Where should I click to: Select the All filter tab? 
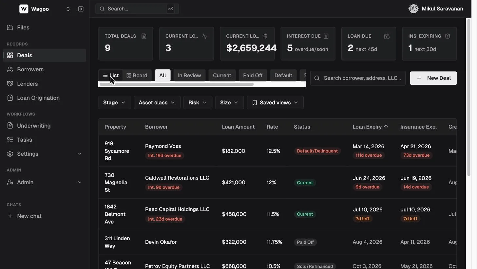162,75
